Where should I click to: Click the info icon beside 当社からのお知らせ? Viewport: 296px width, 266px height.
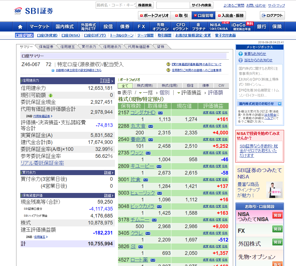point(240,60)
